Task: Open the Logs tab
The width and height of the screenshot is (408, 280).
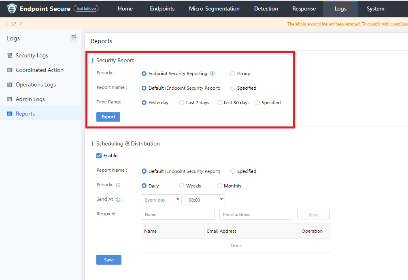Action: click(340, 8)
